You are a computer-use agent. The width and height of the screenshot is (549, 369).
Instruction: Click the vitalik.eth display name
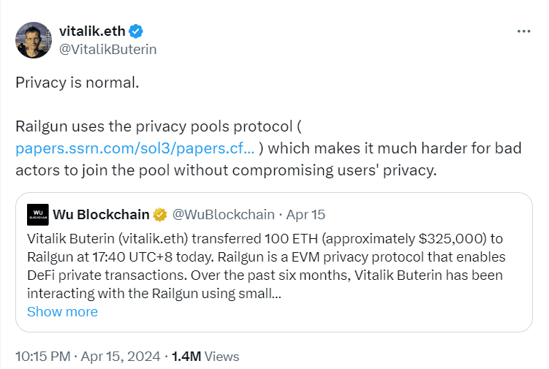coord(92,31)
